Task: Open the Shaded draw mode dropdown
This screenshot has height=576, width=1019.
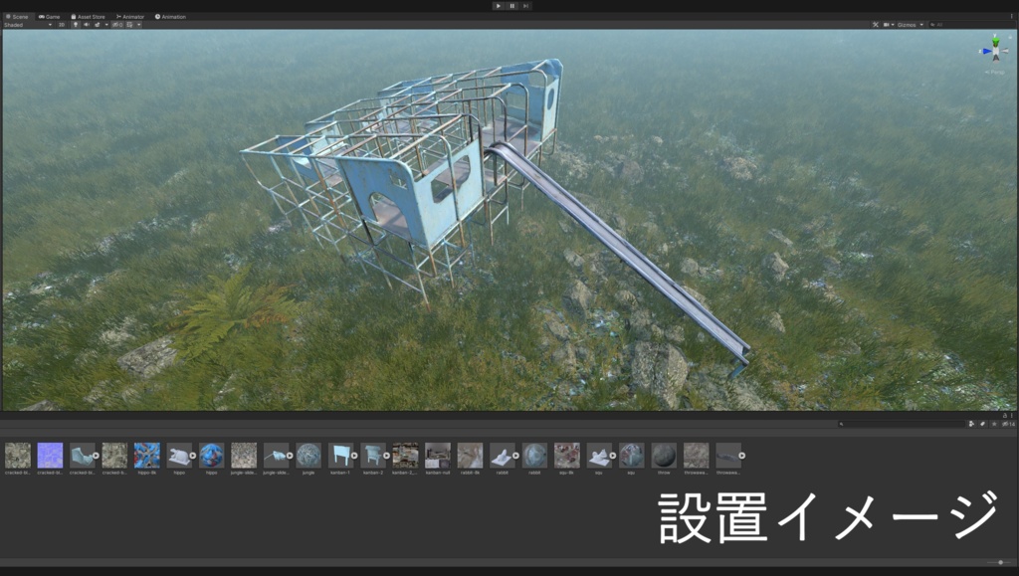Action: tap(27, 25)
